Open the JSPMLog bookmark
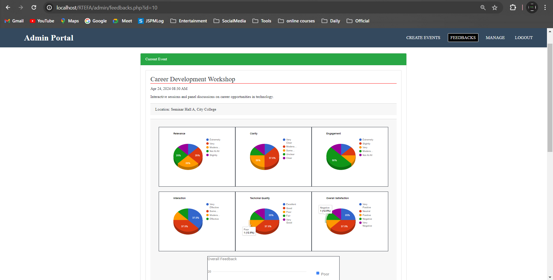This screenshot has width=553, height=280. 151,21
